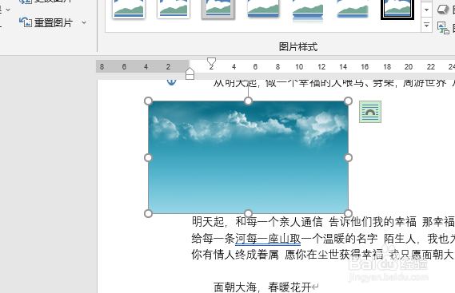The width and height of the screenshot is (455, 293).
Task: Click in the line starting 明天起，和每一个亲人通信
Action: pos(323,222)
